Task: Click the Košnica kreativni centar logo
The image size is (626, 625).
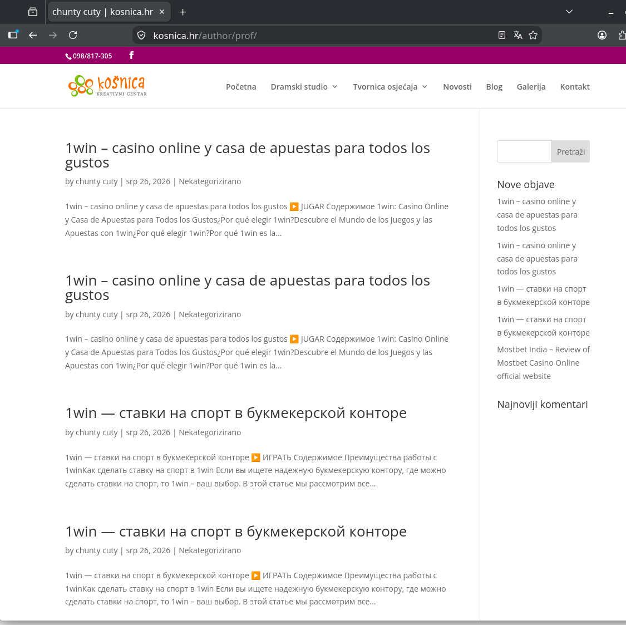Action: [x=108, y=86]
